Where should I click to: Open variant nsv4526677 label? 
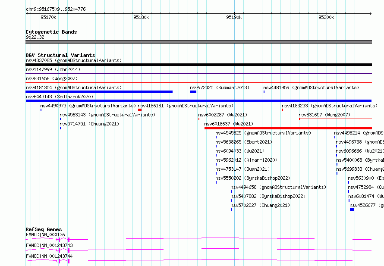[367, 205]
